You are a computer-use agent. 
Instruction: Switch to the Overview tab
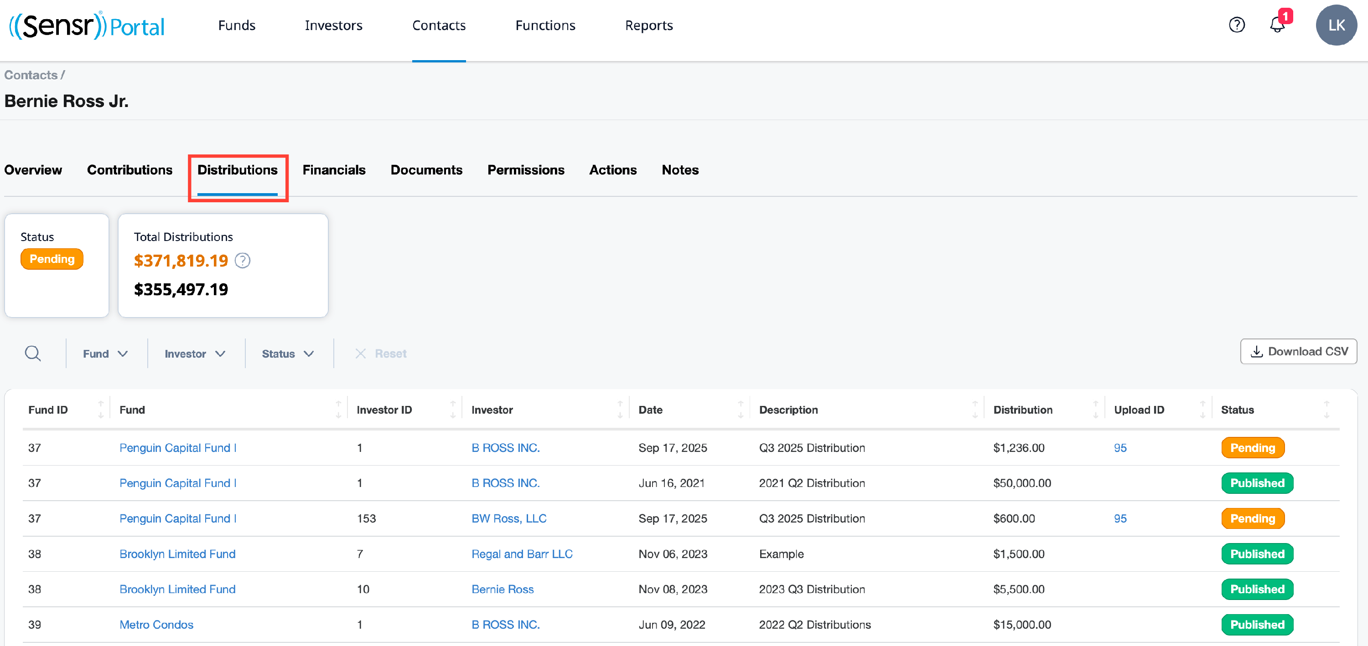click(x=33, y=170)
